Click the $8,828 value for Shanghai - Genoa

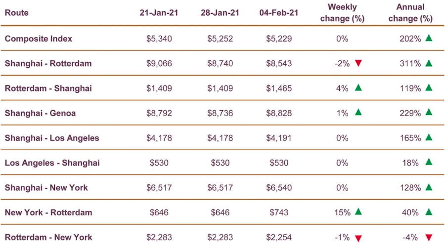pyautogui.click(x=279, y=113)
